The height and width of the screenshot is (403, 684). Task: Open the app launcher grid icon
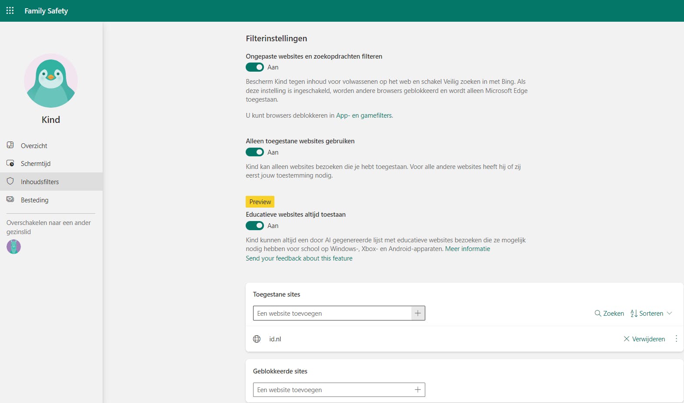[x=10, y=10]
